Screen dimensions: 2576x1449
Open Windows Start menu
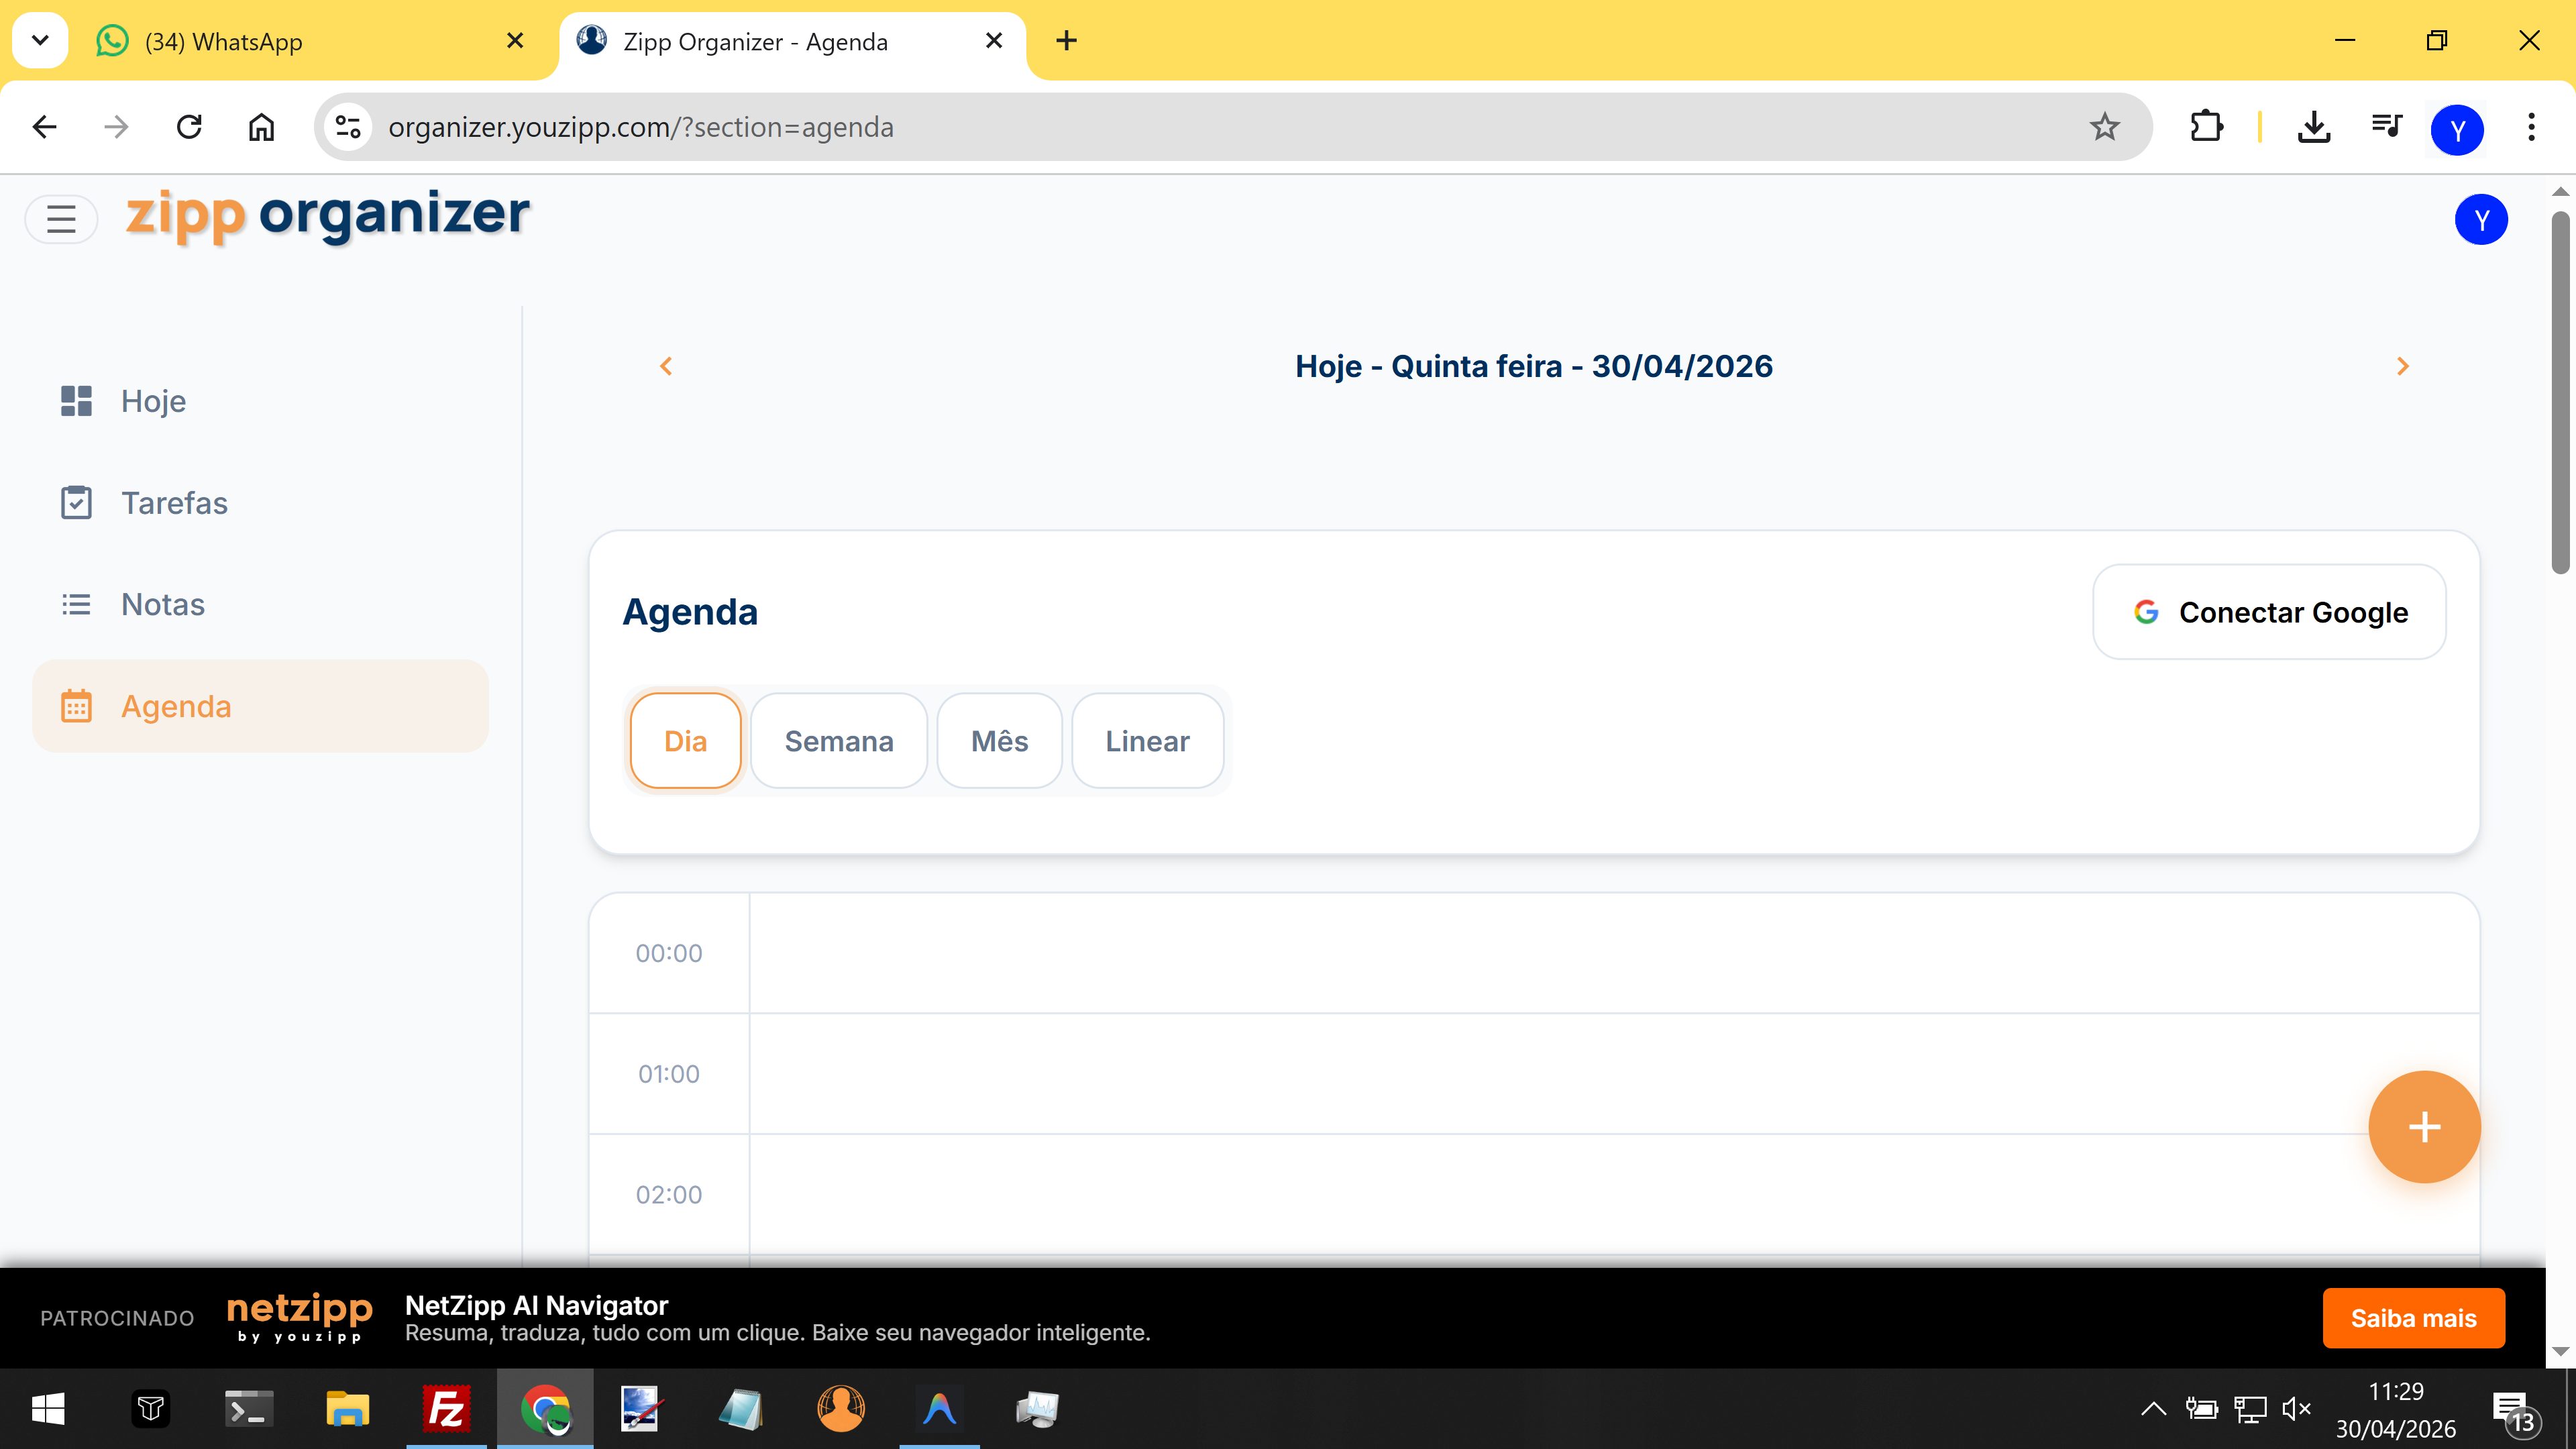[x=48, y=1409]
